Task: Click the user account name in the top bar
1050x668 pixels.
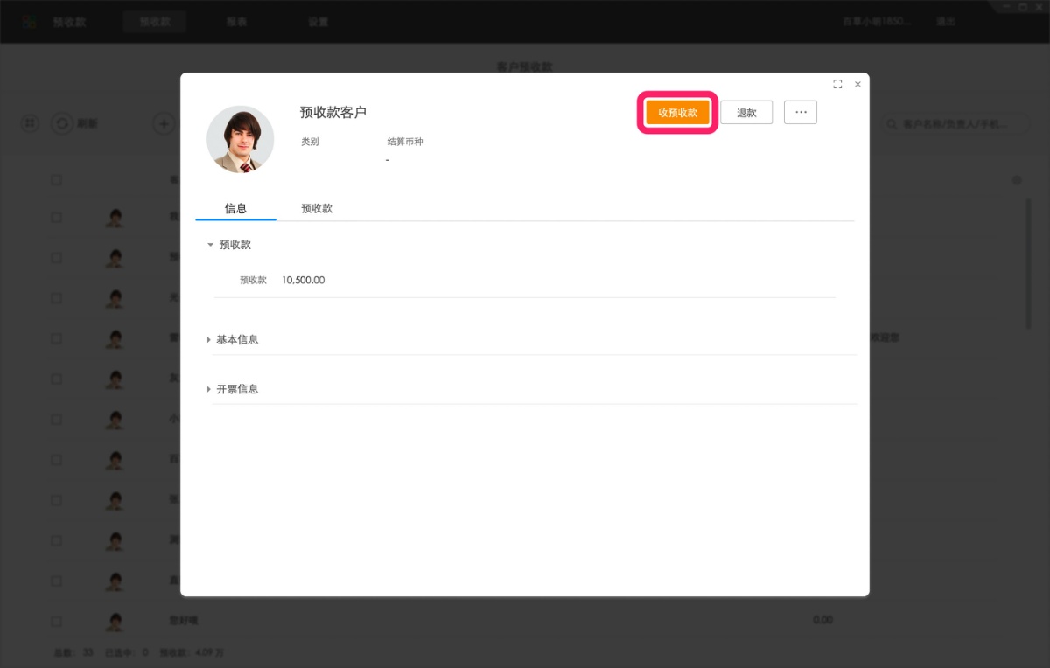Action: pos(876,22)
